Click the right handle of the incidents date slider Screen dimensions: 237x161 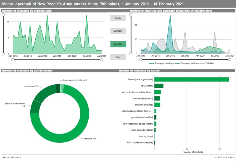pos(101,59)
